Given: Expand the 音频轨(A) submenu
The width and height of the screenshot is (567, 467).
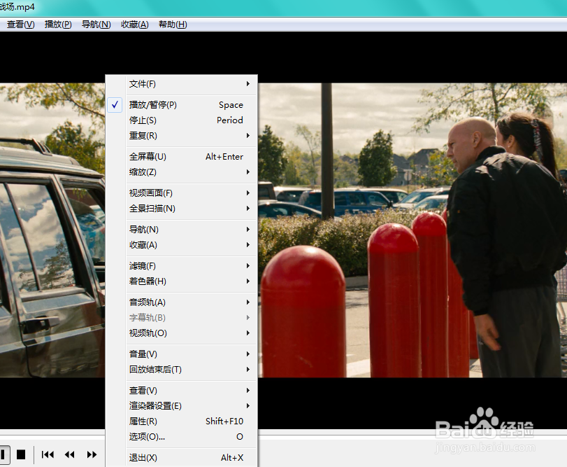Looking at the screenshot, I should tap(182, 302).
